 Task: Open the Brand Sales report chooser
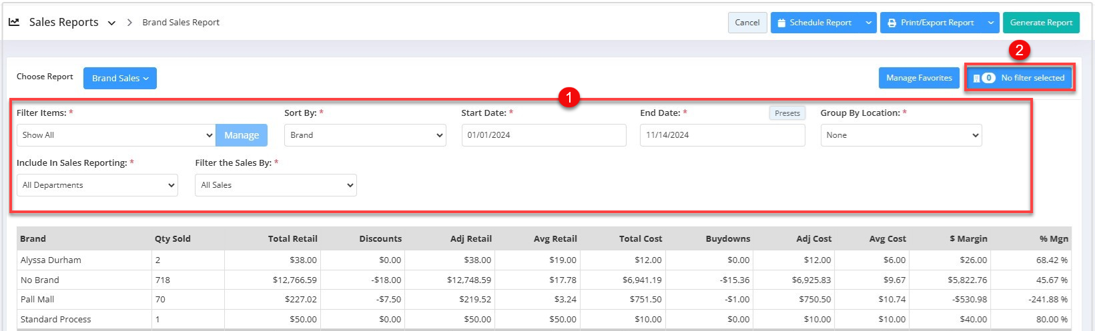119,78
